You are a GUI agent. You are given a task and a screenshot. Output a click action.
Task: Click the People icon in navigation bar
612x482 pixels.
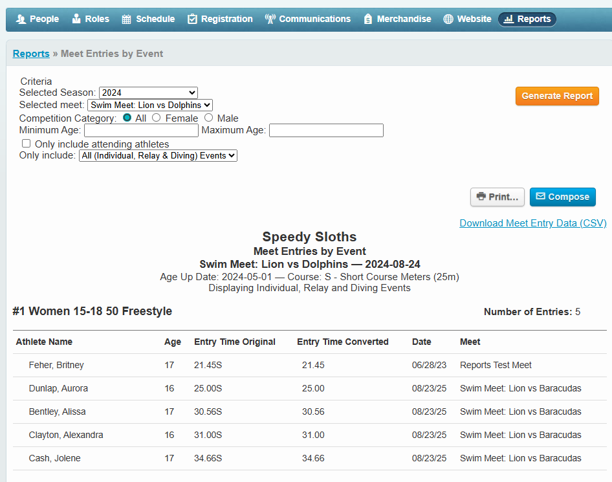tap(21, 19)
